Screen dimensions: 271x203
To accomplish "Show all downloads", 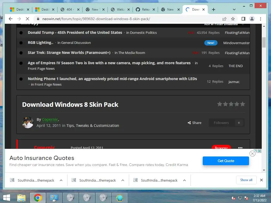I will 246,180.
